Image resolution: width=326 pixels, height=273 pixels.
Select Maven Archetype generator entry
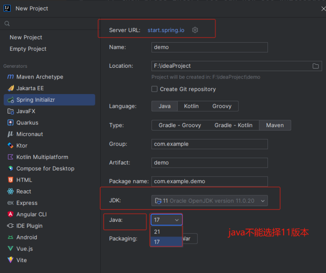tap(50, 77)
